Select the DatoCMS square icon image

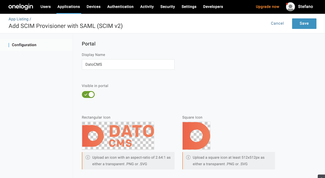point(196,136)
